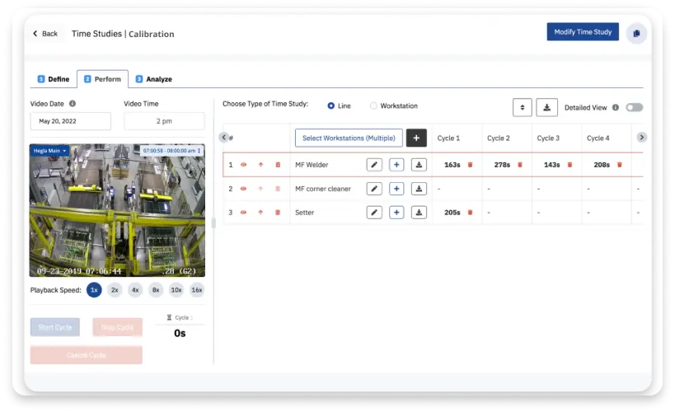This screenshot has width=675, height=412.
Task: Toggle the Detailed View switch
Action: click(x=634, y=107)
